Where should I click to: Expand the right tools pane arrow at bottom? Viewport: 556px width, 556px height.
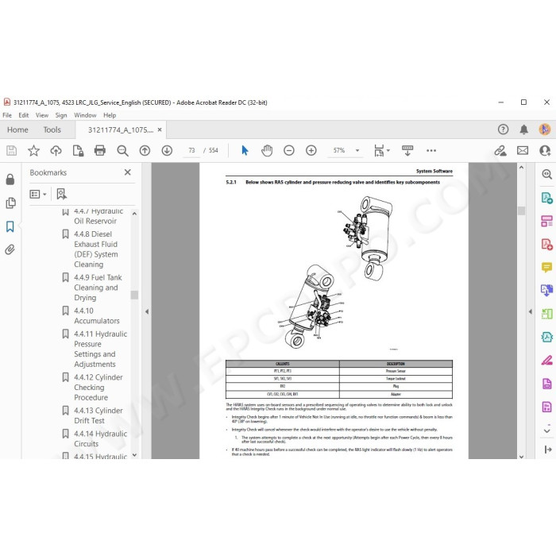click(548, 450)
